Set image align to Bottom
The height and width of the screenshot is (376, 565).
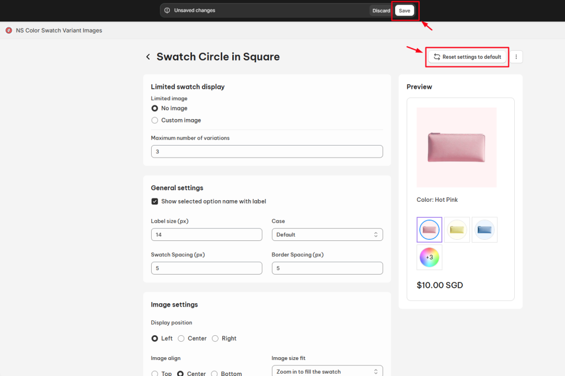coord(215,373)
